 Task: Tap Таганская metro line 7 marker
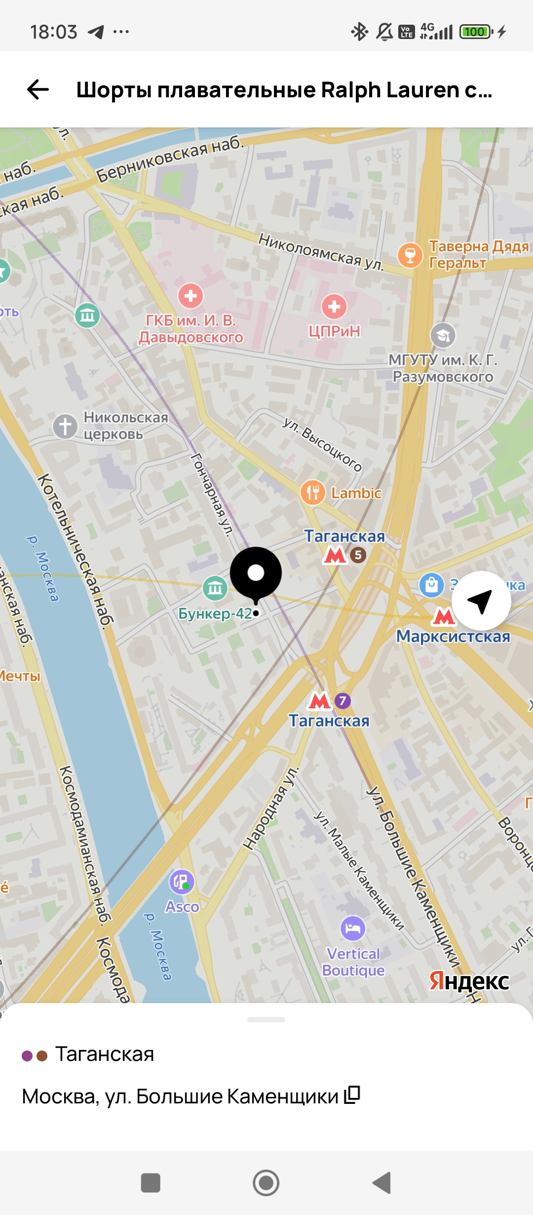pos(329,700)
